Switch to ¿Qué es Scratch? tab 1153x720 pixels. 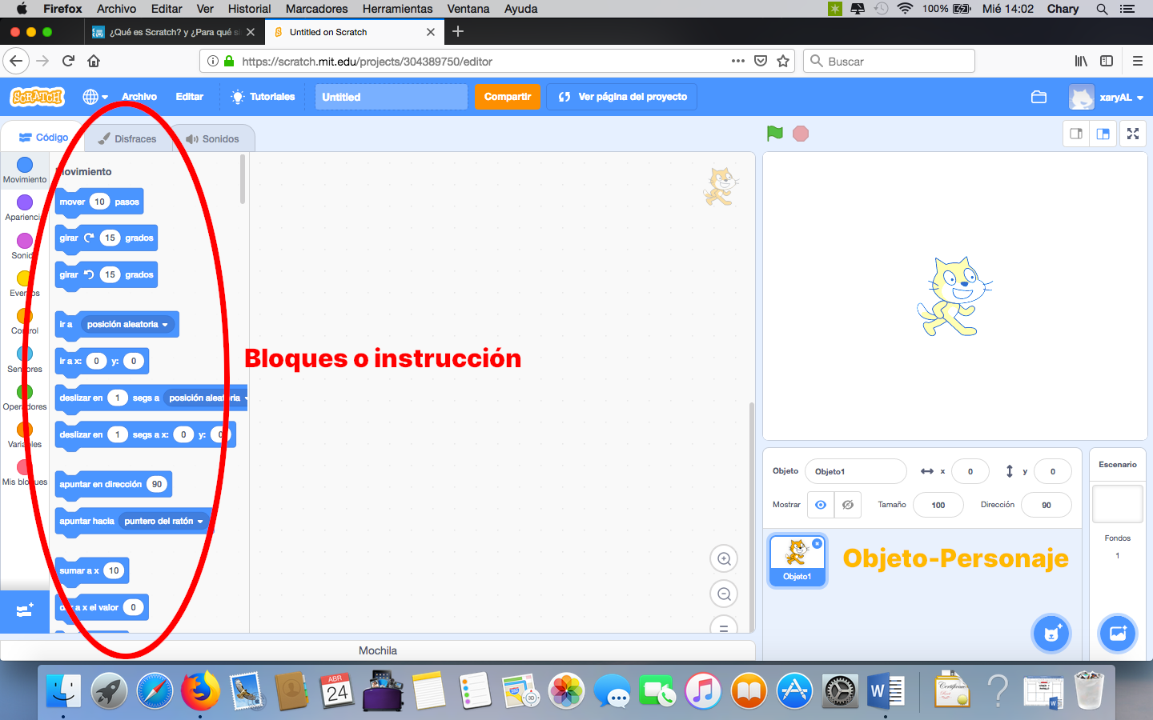(173, 32)
